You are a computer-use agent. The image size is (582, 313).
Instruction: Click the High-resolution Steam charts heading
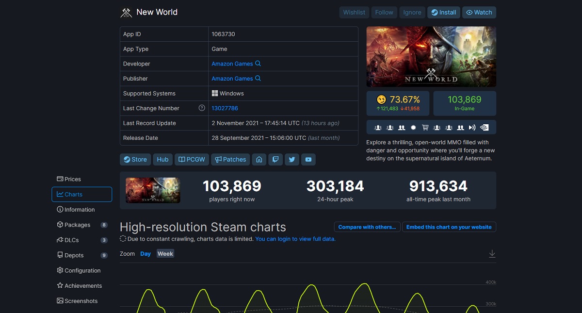pos(203,227)
